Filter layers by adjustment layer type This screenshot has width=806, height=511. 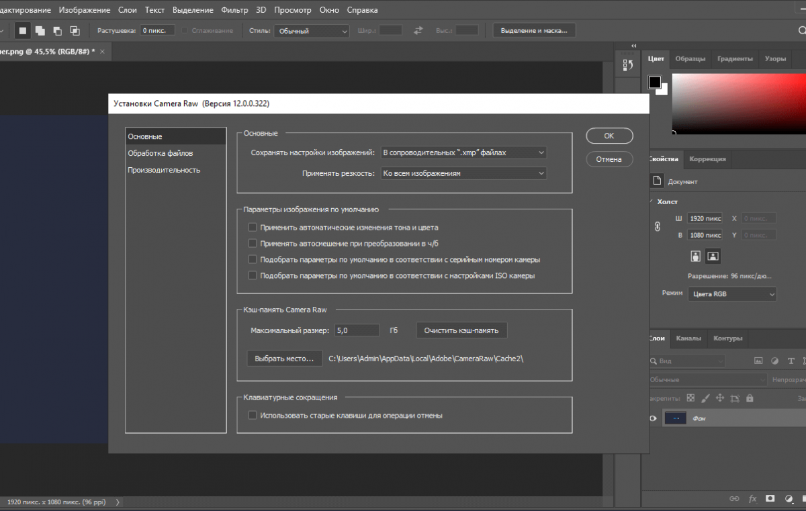774,361
